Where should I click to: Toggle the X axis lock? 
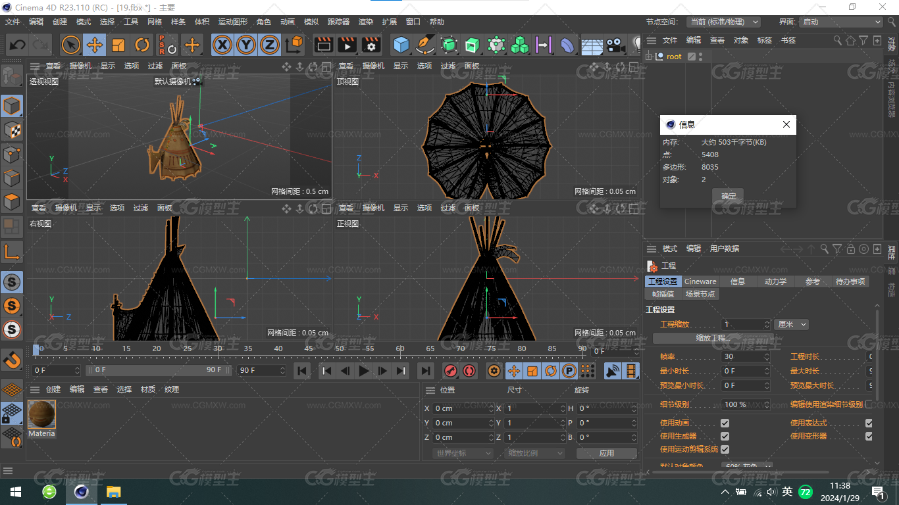222,45
